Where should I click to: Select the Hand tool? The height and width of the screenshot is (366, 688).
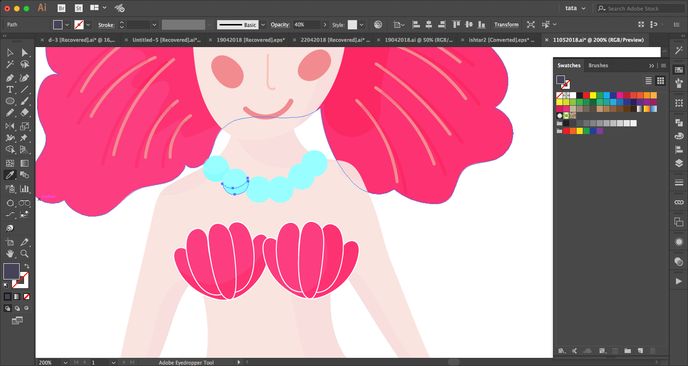coord(10,254)
